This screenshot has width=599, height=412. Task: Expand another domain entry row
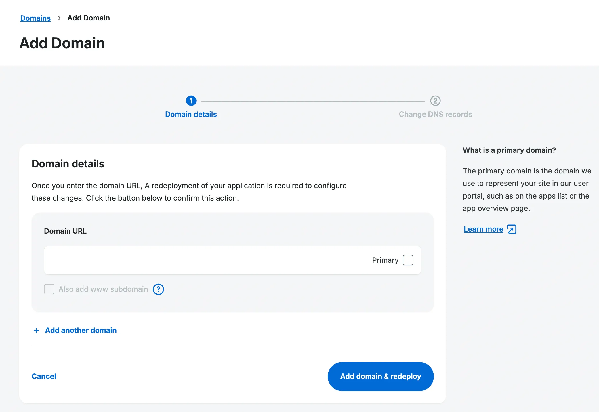81,330
